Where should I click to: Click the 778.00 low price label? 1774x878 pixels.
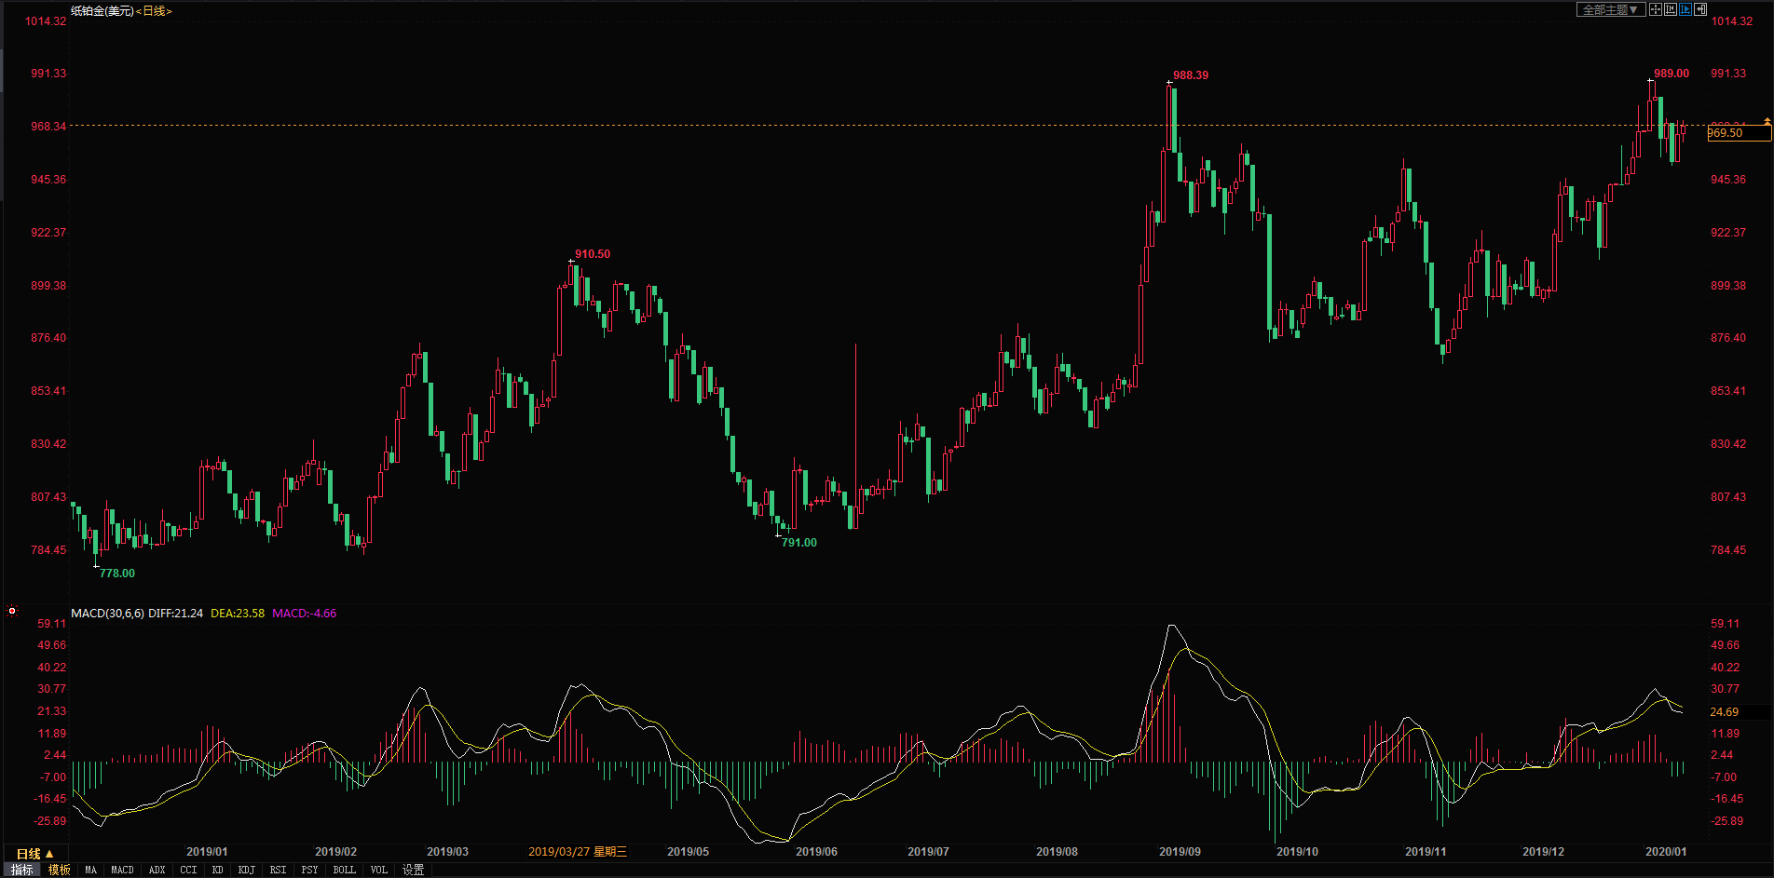[117, 574]
